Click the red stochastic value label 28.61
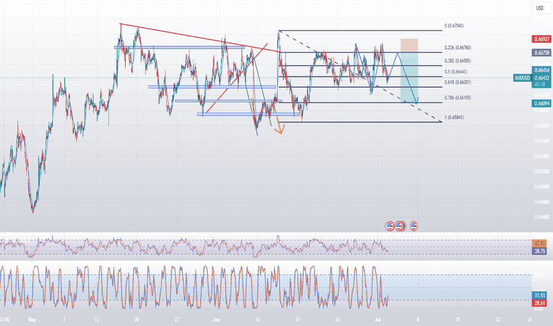This screenshot has width=553, height=326. click(539, 303)
